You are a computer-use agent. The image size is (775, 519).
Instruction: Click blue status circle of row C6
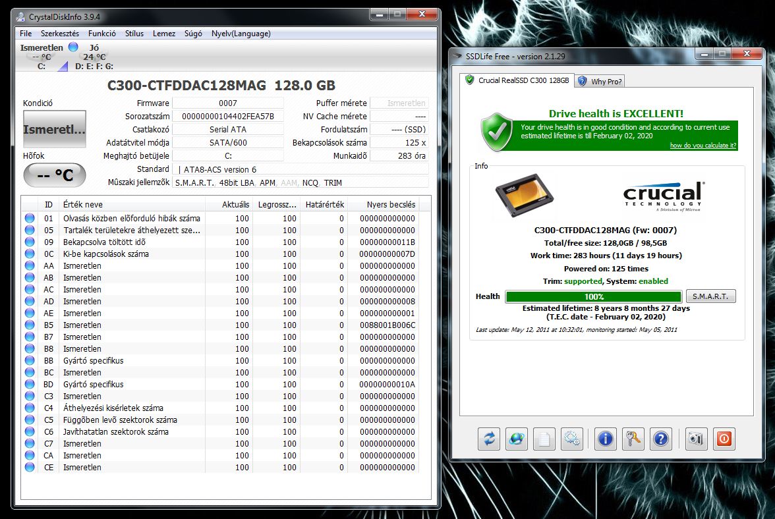point(30,431)
